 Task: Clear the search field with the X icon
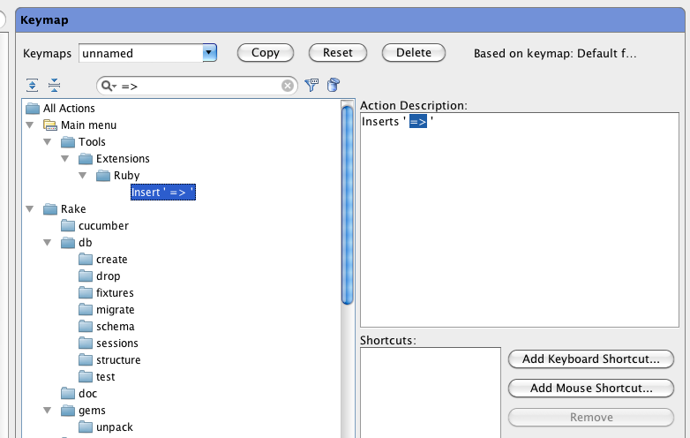pos(288,86)
